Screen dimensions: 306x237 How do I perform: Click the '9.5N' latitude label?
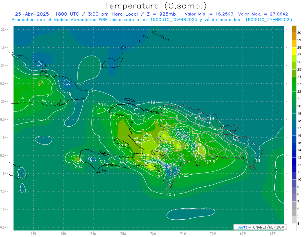tap(4, 120)
